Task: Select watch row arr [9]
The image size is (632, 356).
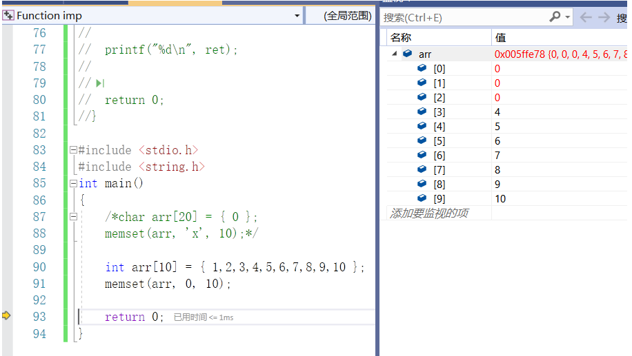Action: [507, 199]
